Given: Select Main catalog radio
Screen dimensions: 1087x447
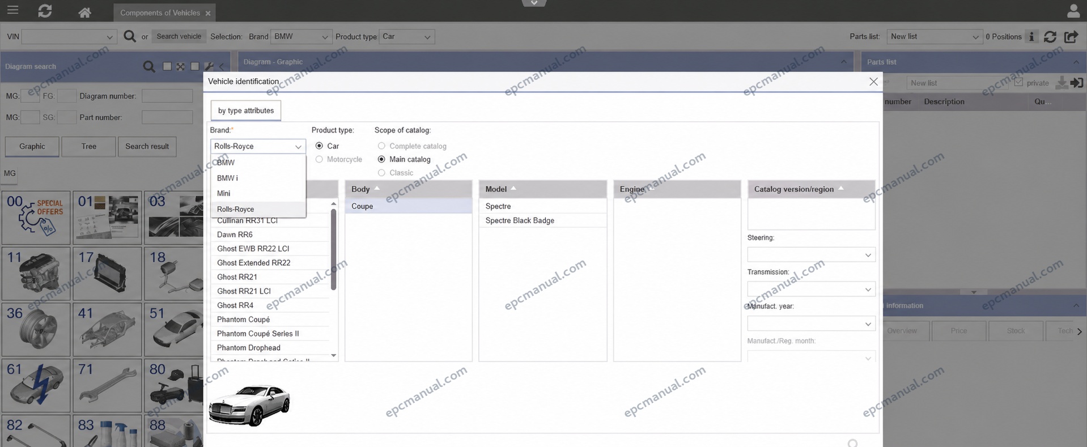Looking at the screenshot, I should pos(381,159).
